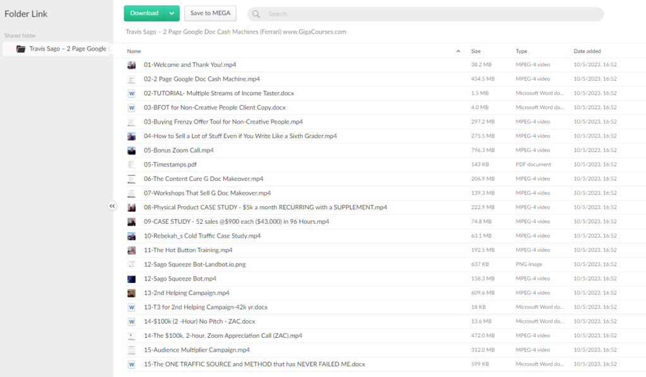Select the PNG icon for 12-Sago Squeeze Bot-Landbot.io.png

[x=132, y=264]
